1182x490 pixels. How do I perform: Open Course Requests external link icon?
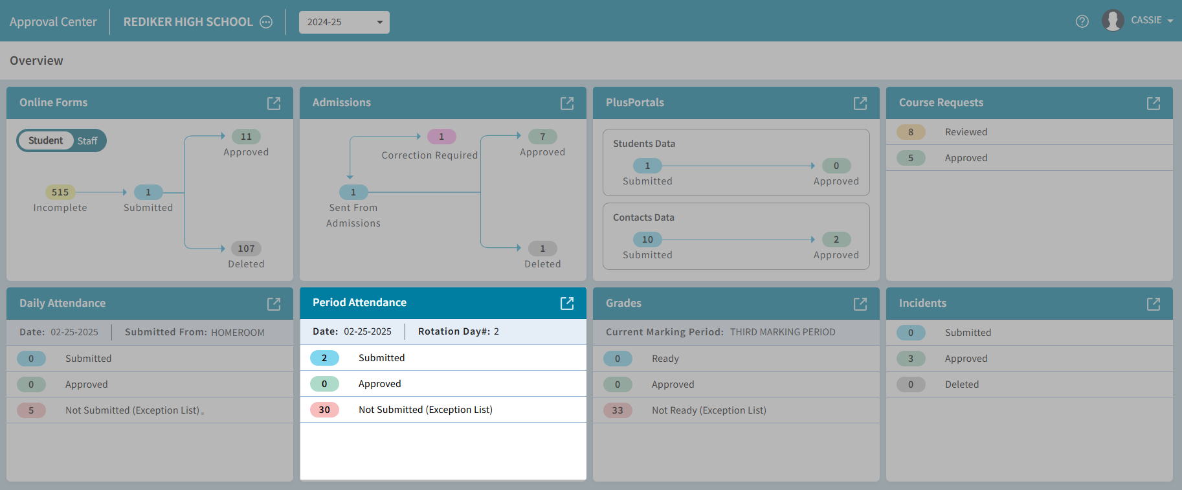pyautogui.click(x=1154, y=103)
